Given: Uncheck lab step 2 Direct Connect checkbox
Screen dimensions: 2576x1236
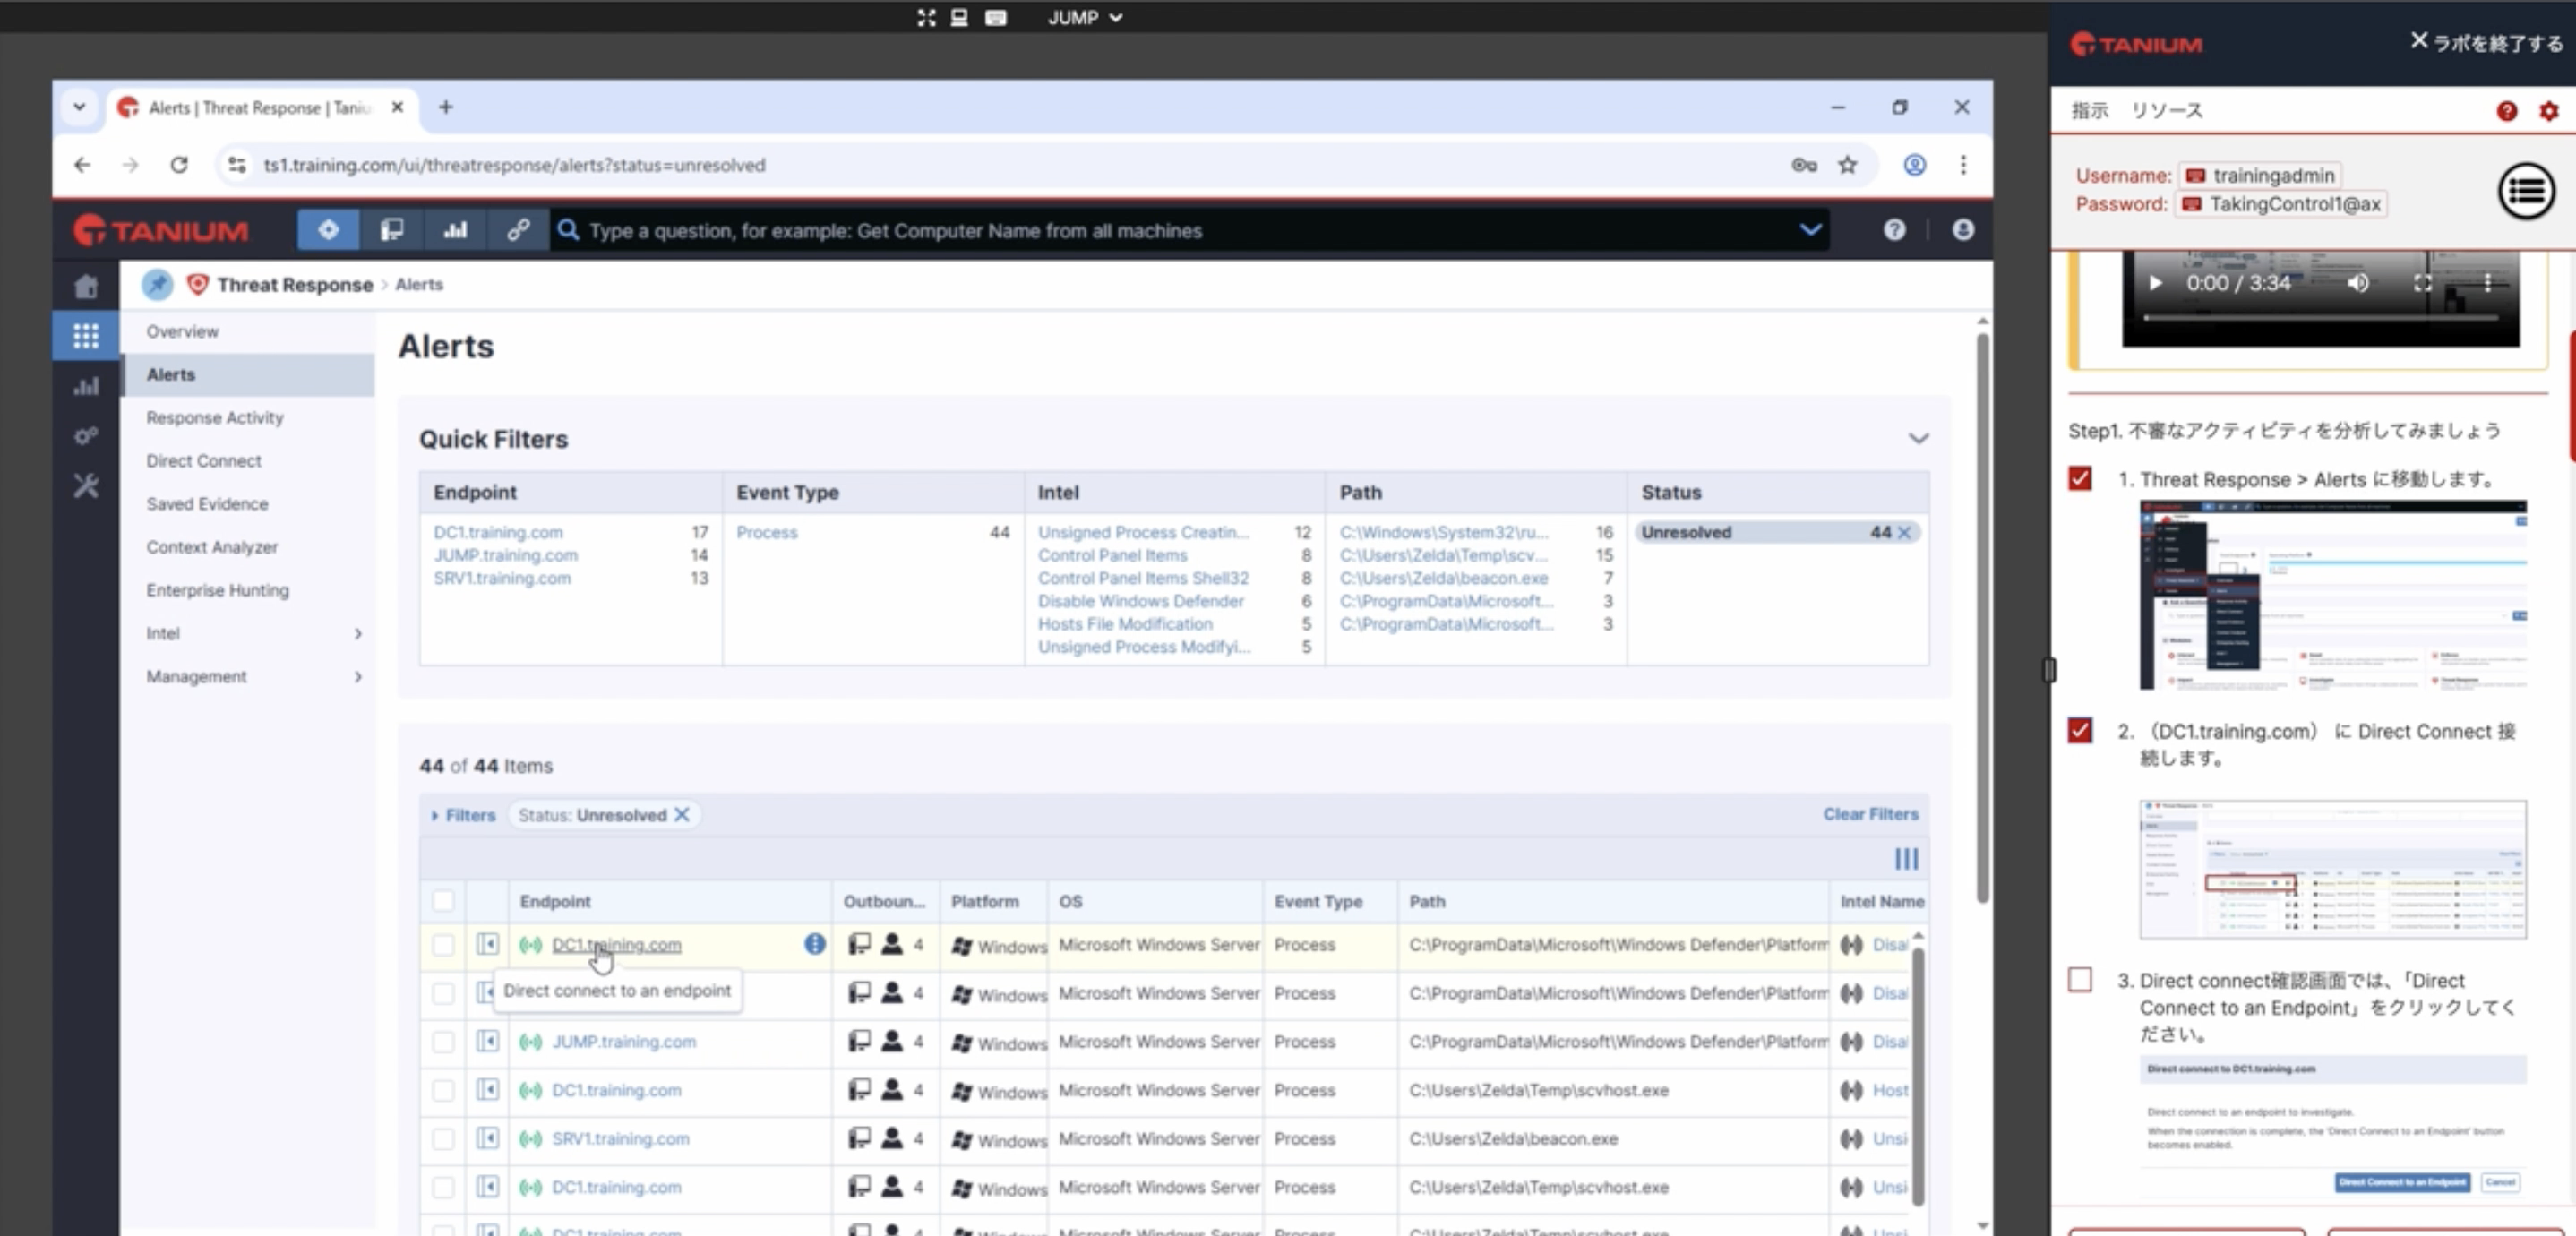Looking at the screenshot, I should coord(2080,730).
